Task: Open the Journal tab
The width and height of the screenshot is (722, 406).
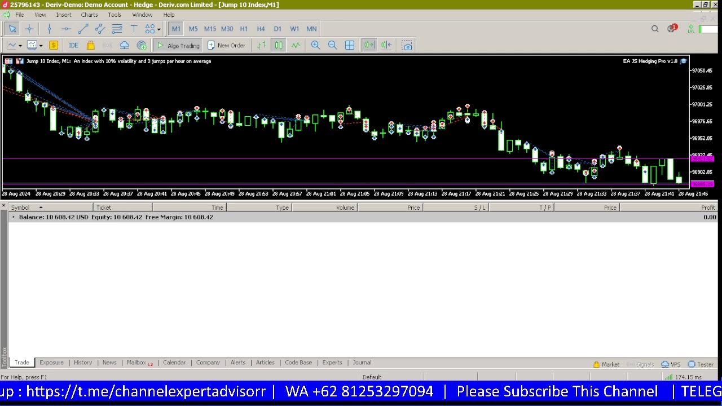Action: click(x=362, y=363)
